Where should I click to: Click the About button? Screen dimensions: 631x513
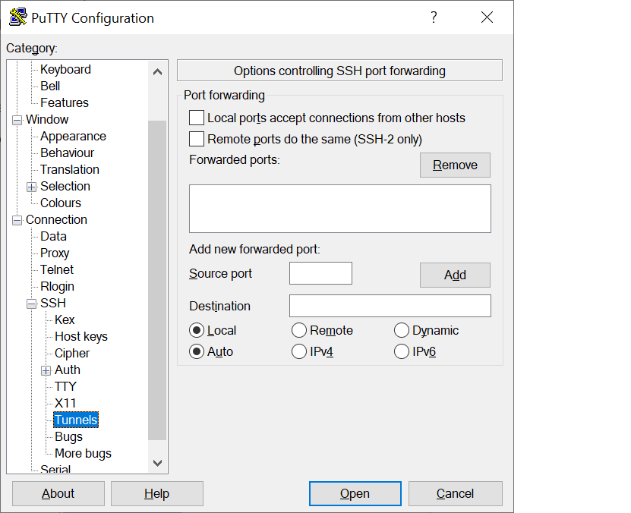pyautogui.click(x=58, y=494)
